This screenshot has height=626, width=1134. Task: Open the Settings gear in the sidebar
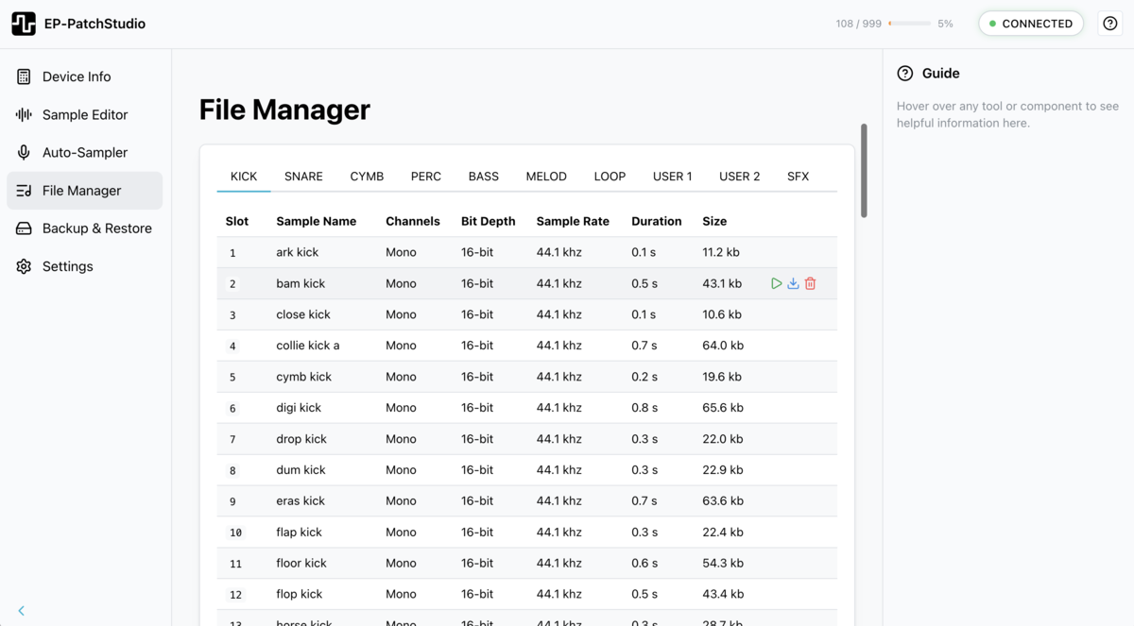point(67,265)
